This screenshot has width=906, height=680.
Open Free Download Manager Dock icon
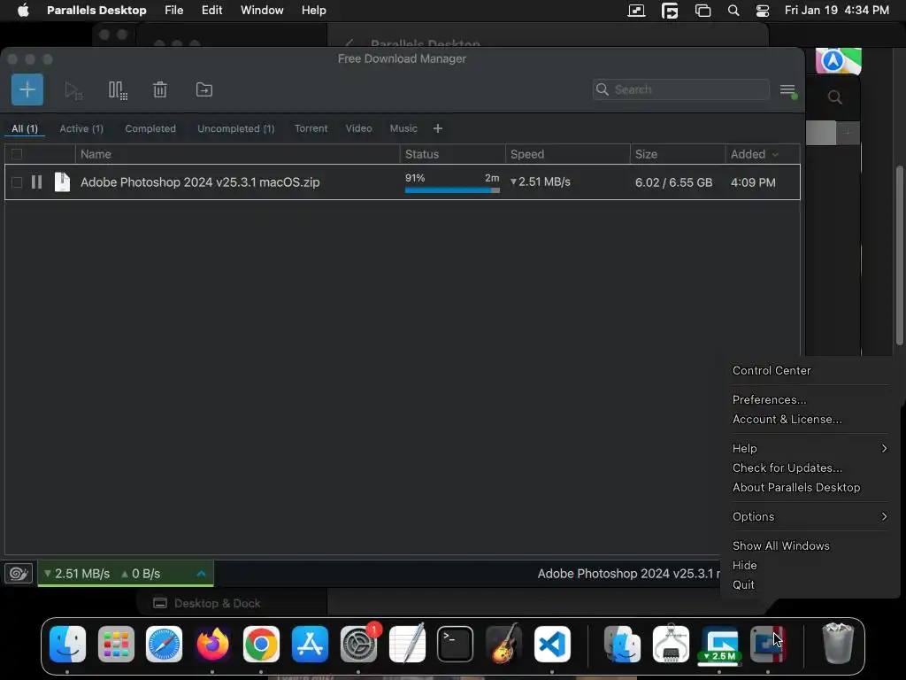(x=719, y=644)
